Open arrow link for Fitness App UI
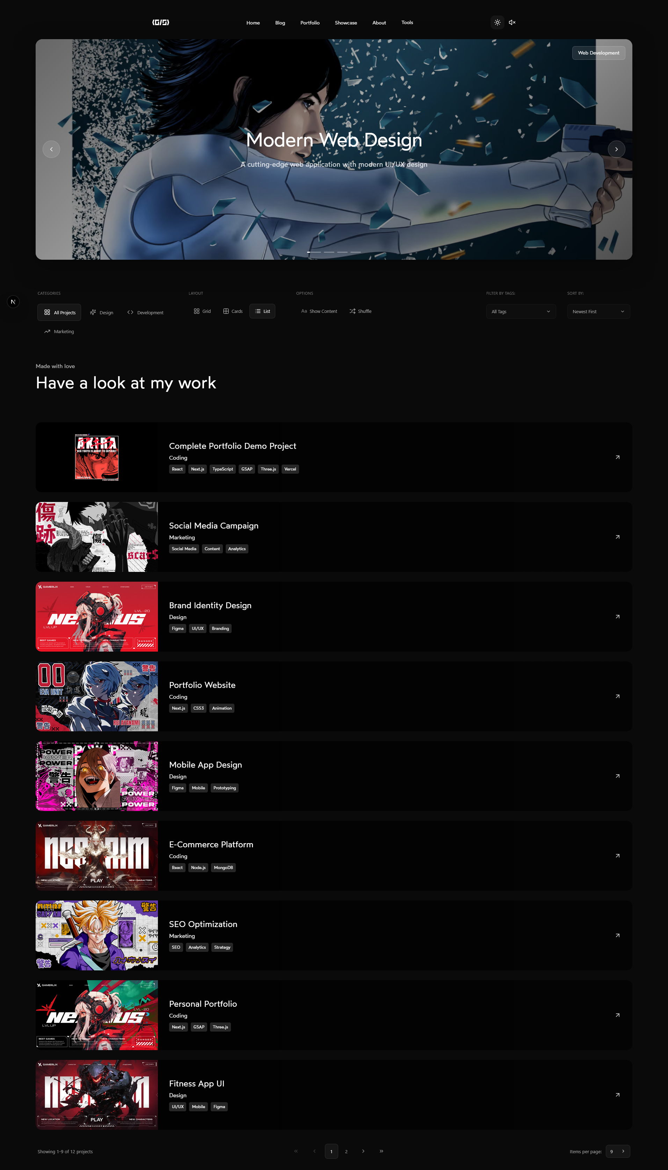 click(x=618, y=1095)
